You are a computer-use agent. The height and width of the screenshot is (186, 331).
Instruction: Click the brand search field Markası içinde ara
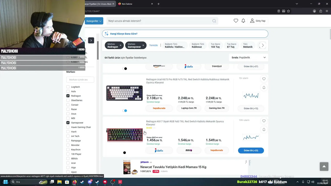coord(80,80)
